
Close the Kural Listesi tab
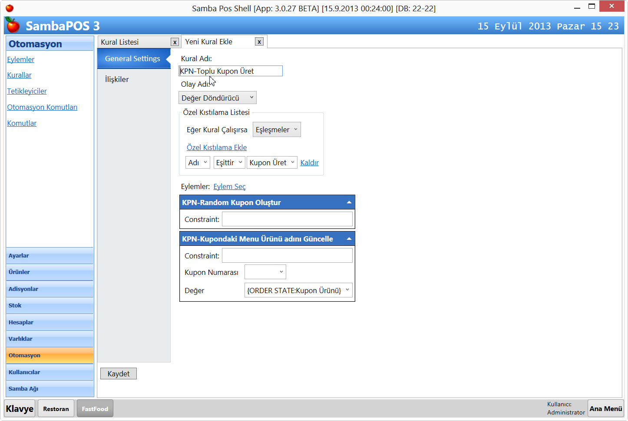175,42
